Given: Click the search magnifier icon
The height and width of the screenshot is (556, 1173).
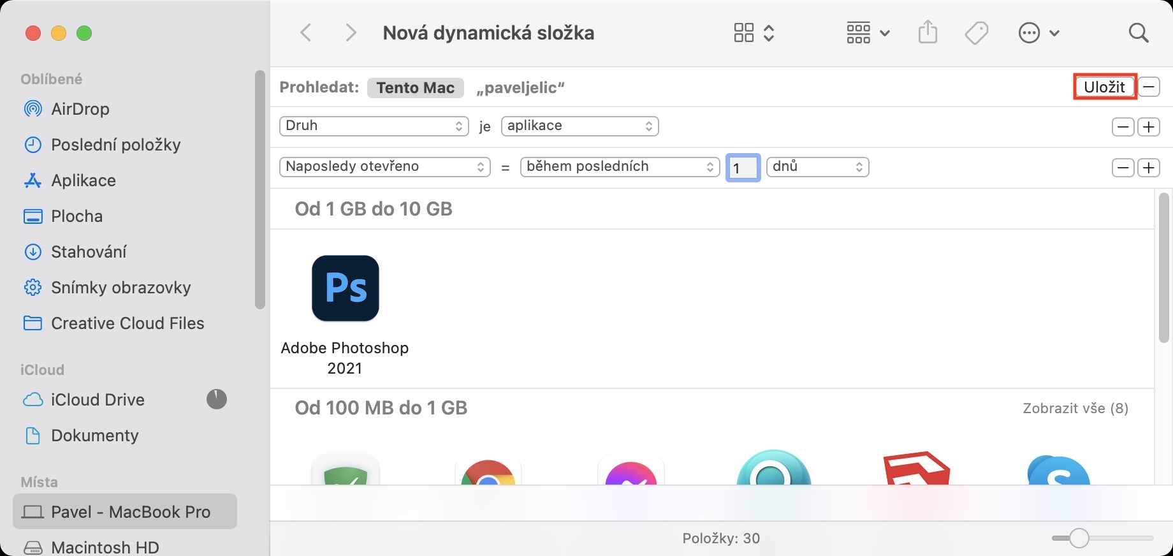Looking at the screenshot, I should pos(1138,33).
